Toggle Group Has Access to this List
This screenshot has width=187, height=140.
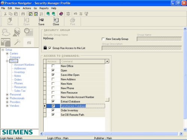point(50,48)
